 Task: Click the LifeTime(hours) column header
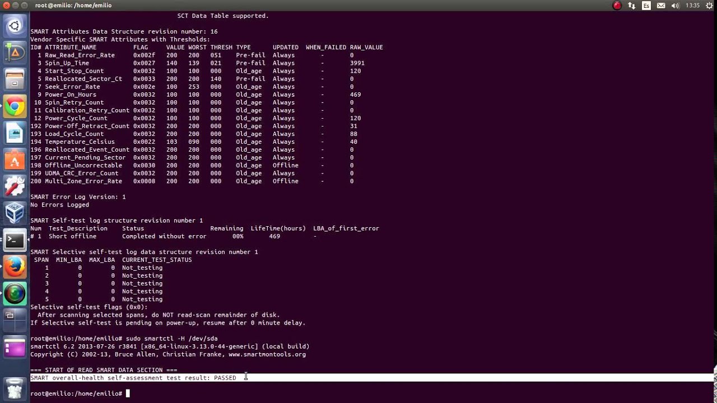278,228
